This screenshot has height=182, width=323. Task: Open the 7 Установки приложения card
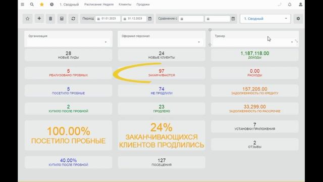pos(254,126)
